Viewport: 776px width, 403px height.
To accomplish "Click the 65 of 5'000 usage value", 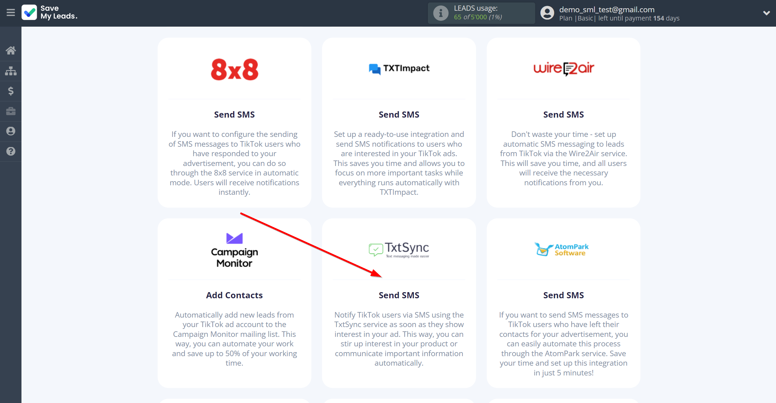I will [478, 17].
